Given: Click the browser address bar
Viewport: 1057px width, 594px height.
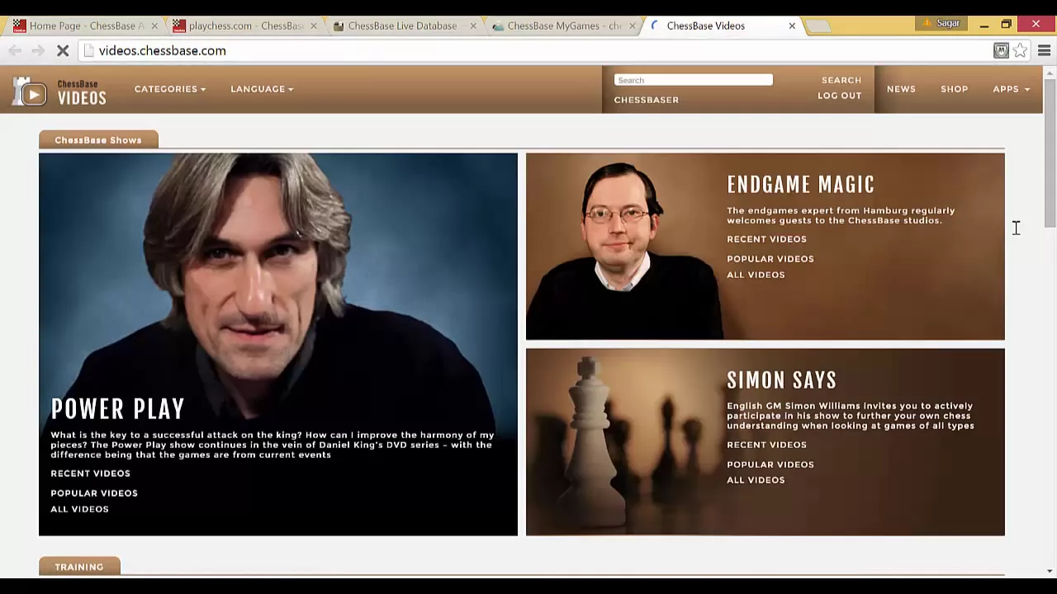Looking at the screenshot, I should coord(537,50).
